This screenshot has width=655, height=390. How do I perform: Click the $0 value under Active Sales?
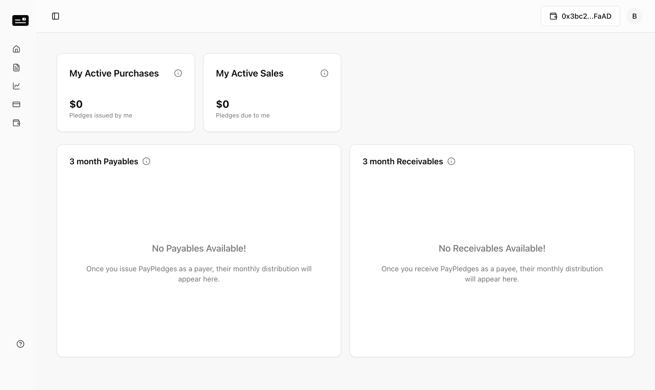pyautogui.click(x=223, y=104)
